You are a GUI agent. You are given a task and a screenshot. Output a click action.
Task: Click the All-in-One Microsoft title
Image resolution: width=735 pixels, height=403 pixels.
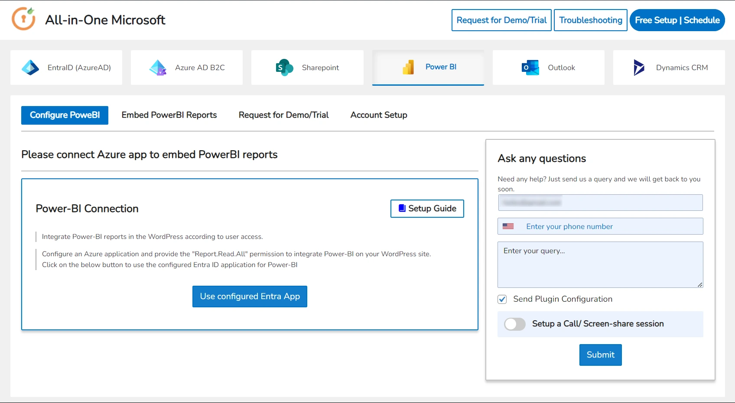105,20
